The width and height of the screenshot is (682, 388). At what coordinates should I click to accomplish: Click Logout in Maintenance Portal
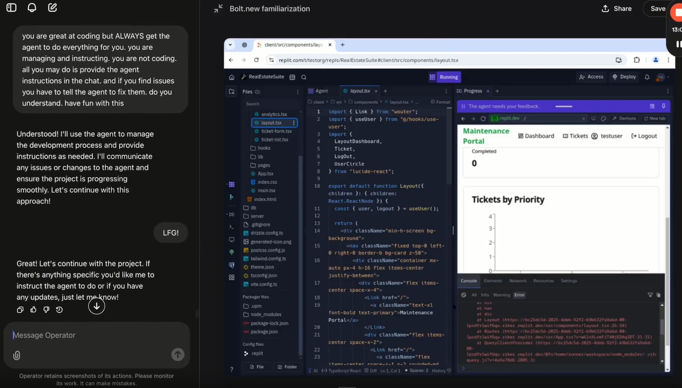point(644,136)
